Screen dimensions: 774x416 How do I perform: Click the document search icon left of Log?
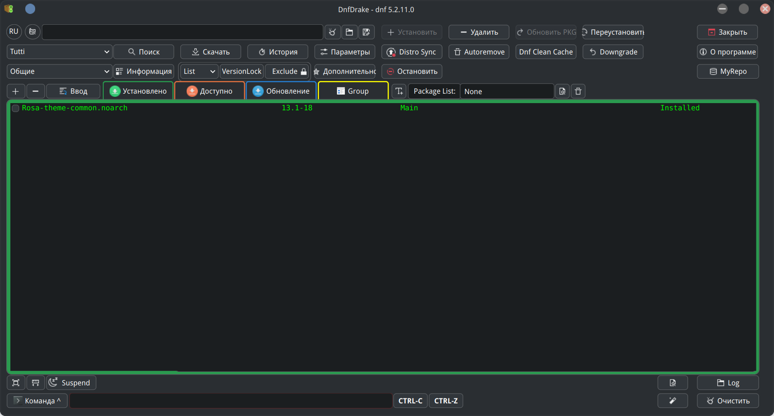click(673, 383)
